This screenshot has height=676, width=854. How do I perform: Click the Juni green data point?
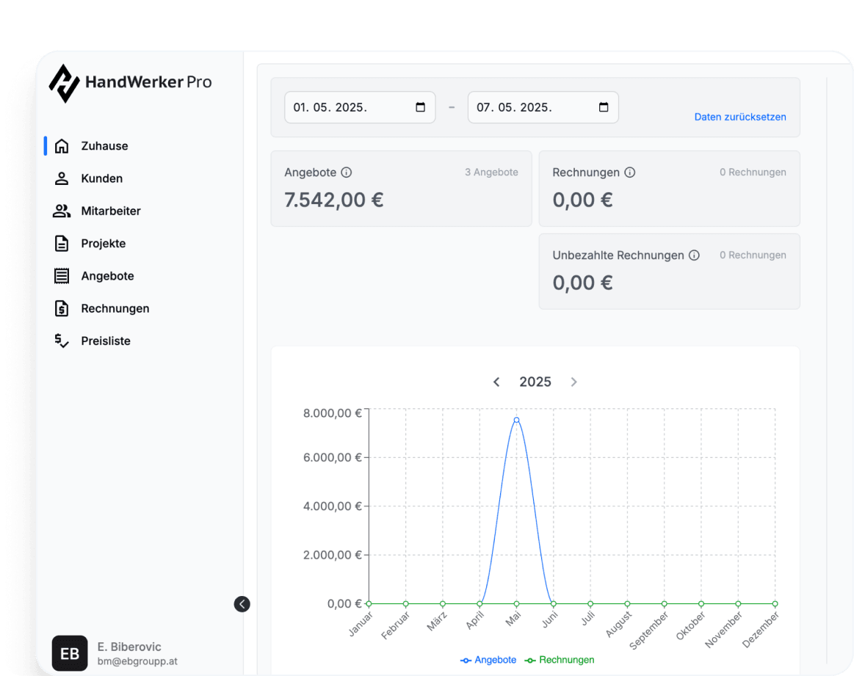(554, 604)
